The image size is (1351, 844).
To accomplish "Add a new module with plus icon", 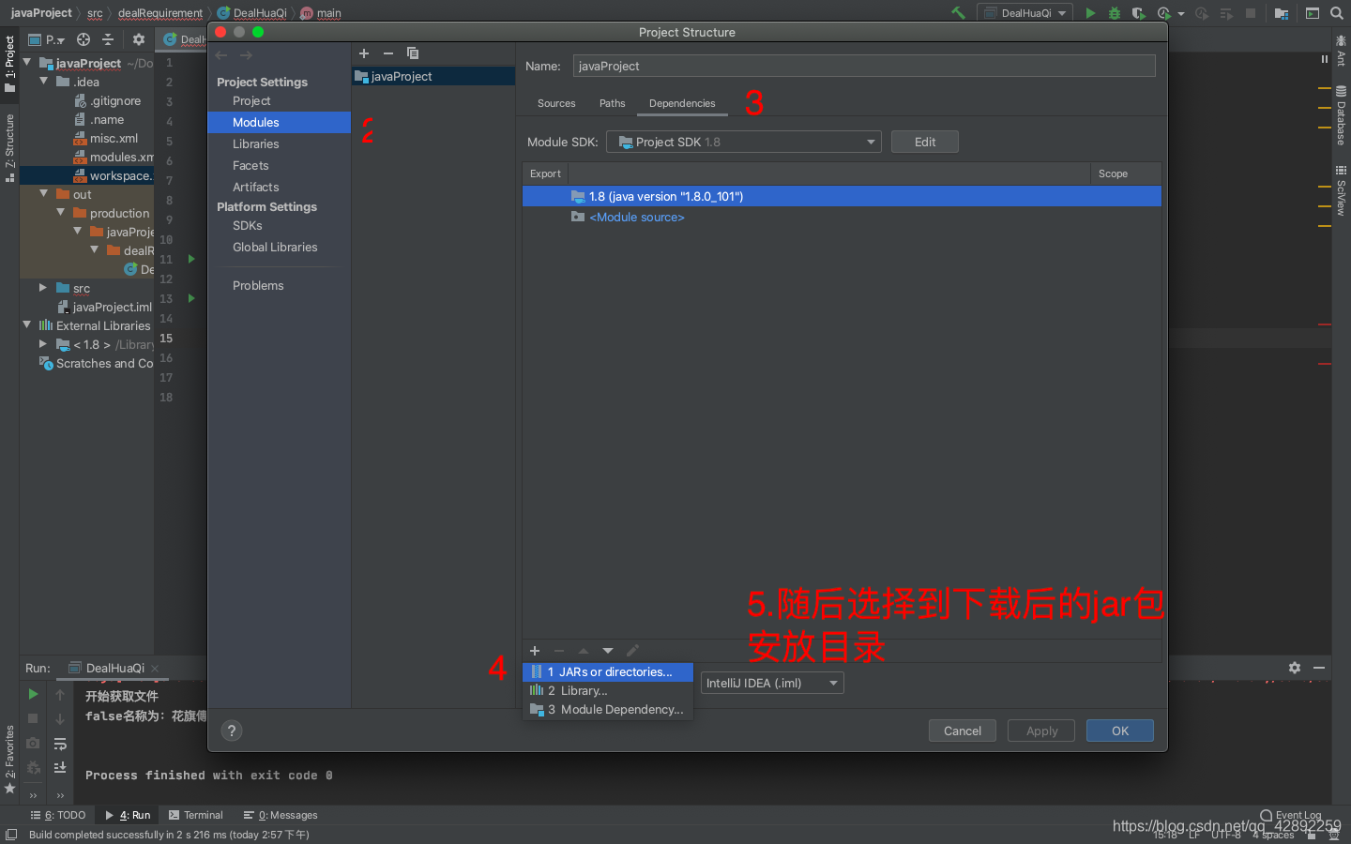I will click(x=364, y=53).
